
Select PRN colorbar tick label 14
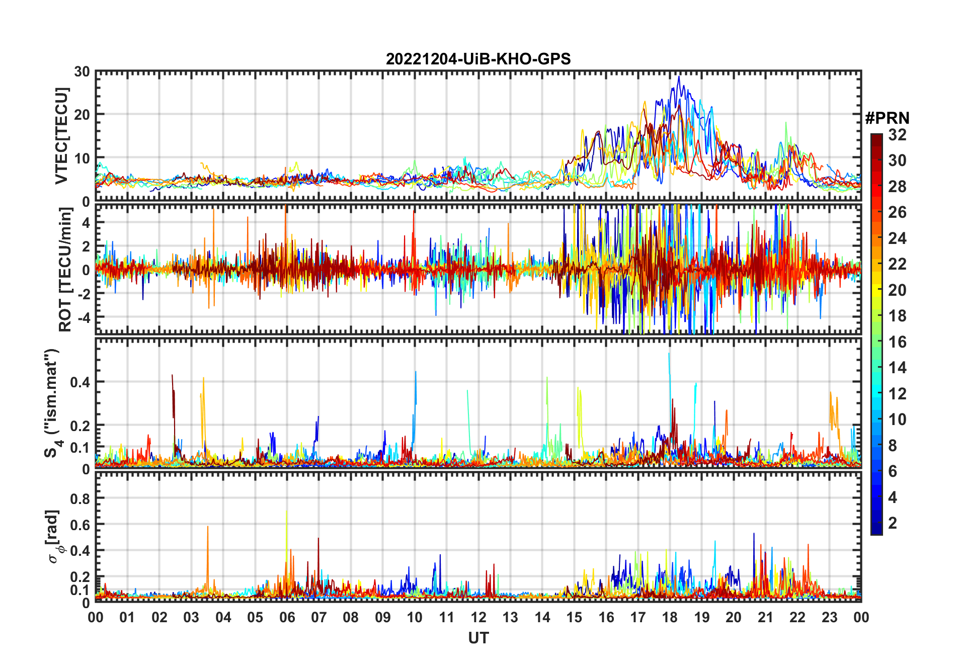(897, 368)
